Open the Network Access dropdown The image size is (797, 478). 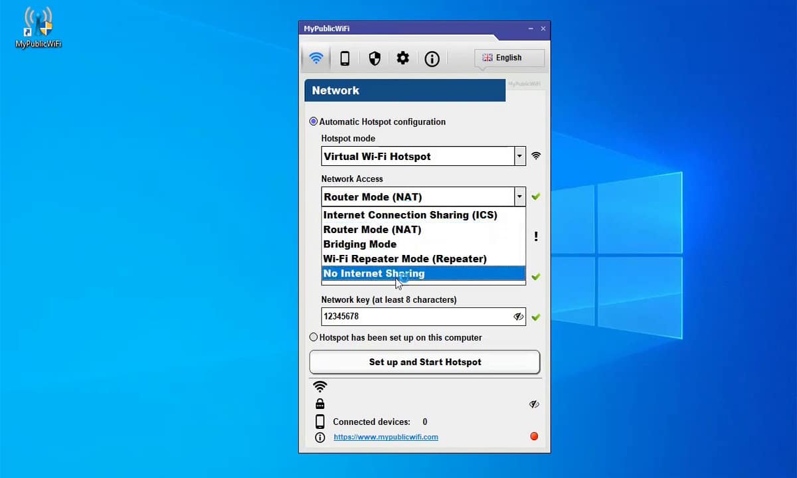point(519,197)
